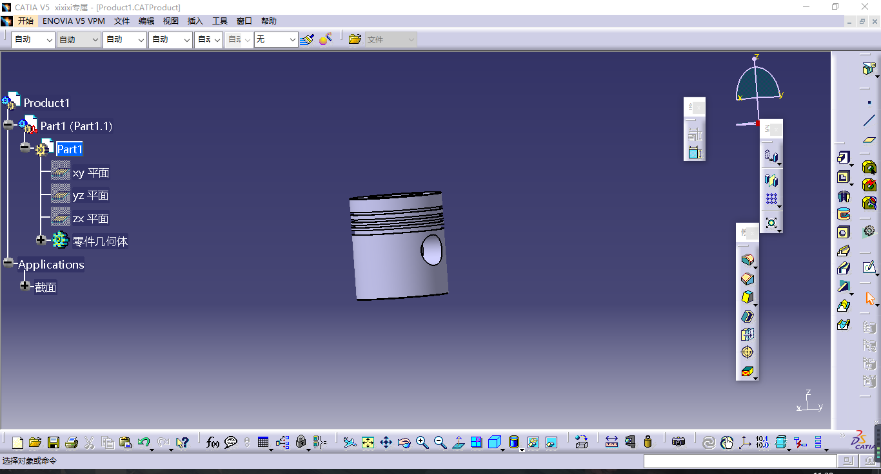The height and width of the screenshot is (474, 881).
Task: Click the Fit All In view icon
Action: [368, 442]
